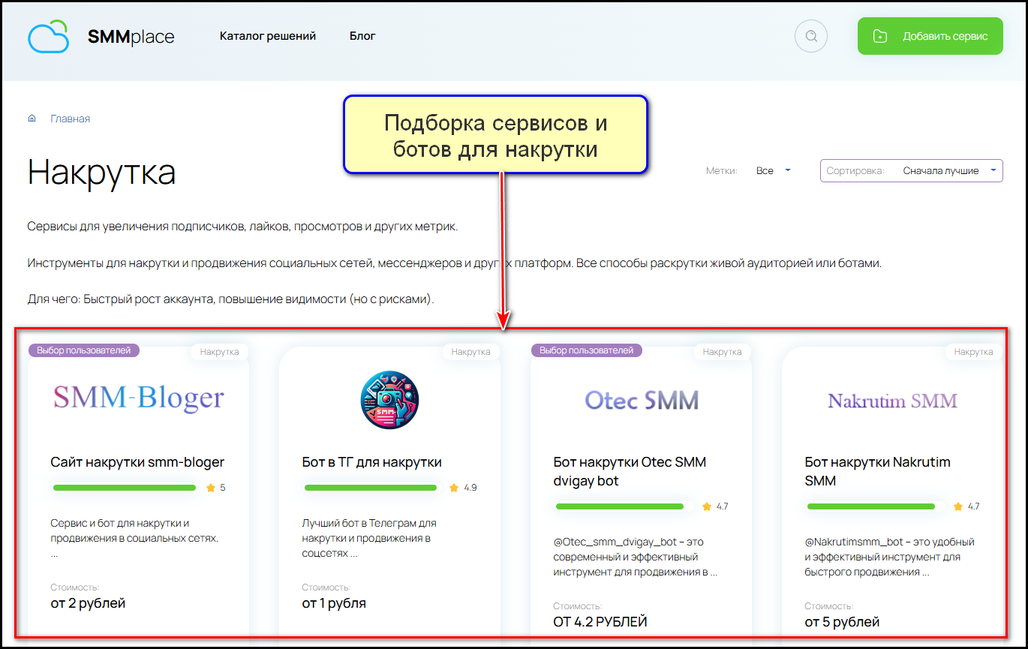The height and width of the screenshot is (649, 1028).
Task: Follow the Главная breadcrumb link
Action: [70, 119]
